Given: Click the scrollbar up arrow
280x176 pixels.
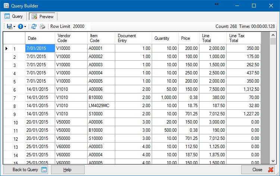Looking at the screenshot, I should [273, 35].
